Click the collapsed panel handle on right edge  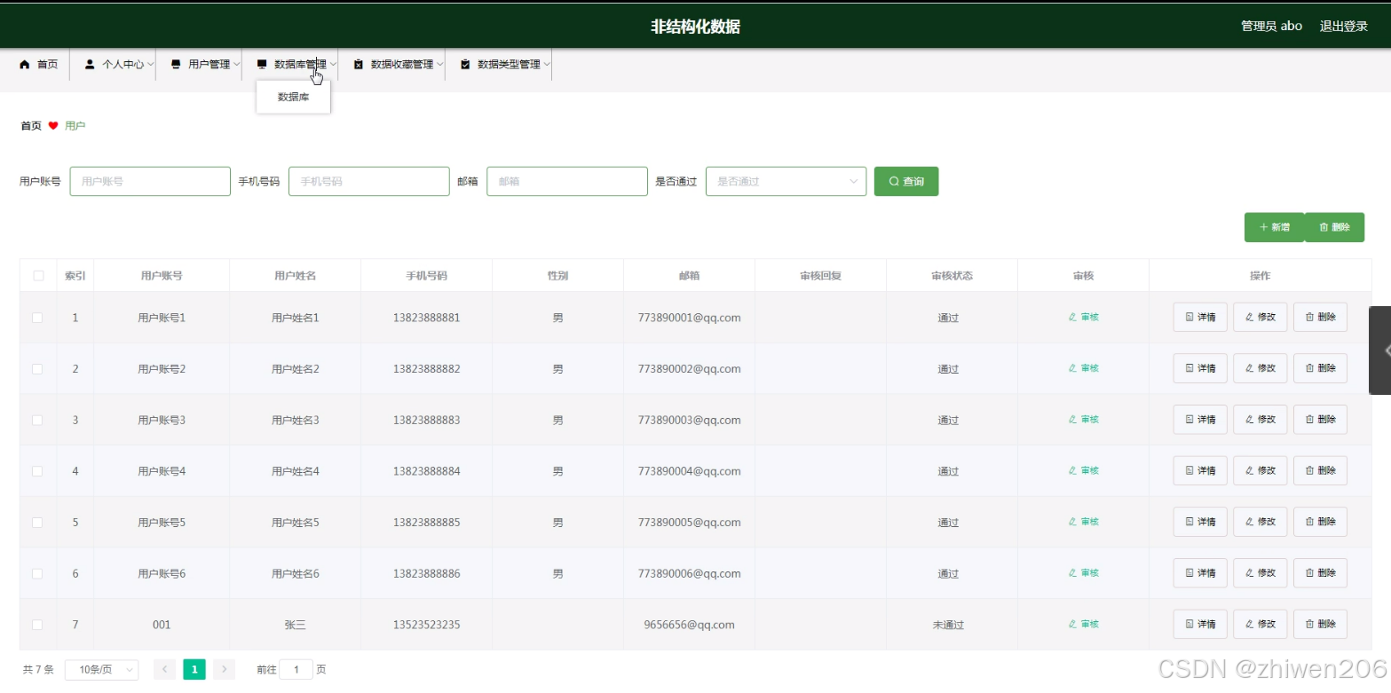[x=1381, y=350]
